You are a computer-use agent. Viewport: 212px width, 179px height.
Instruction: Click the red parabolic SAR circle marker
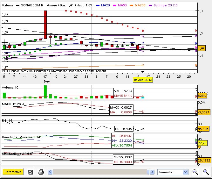point(143,31)
